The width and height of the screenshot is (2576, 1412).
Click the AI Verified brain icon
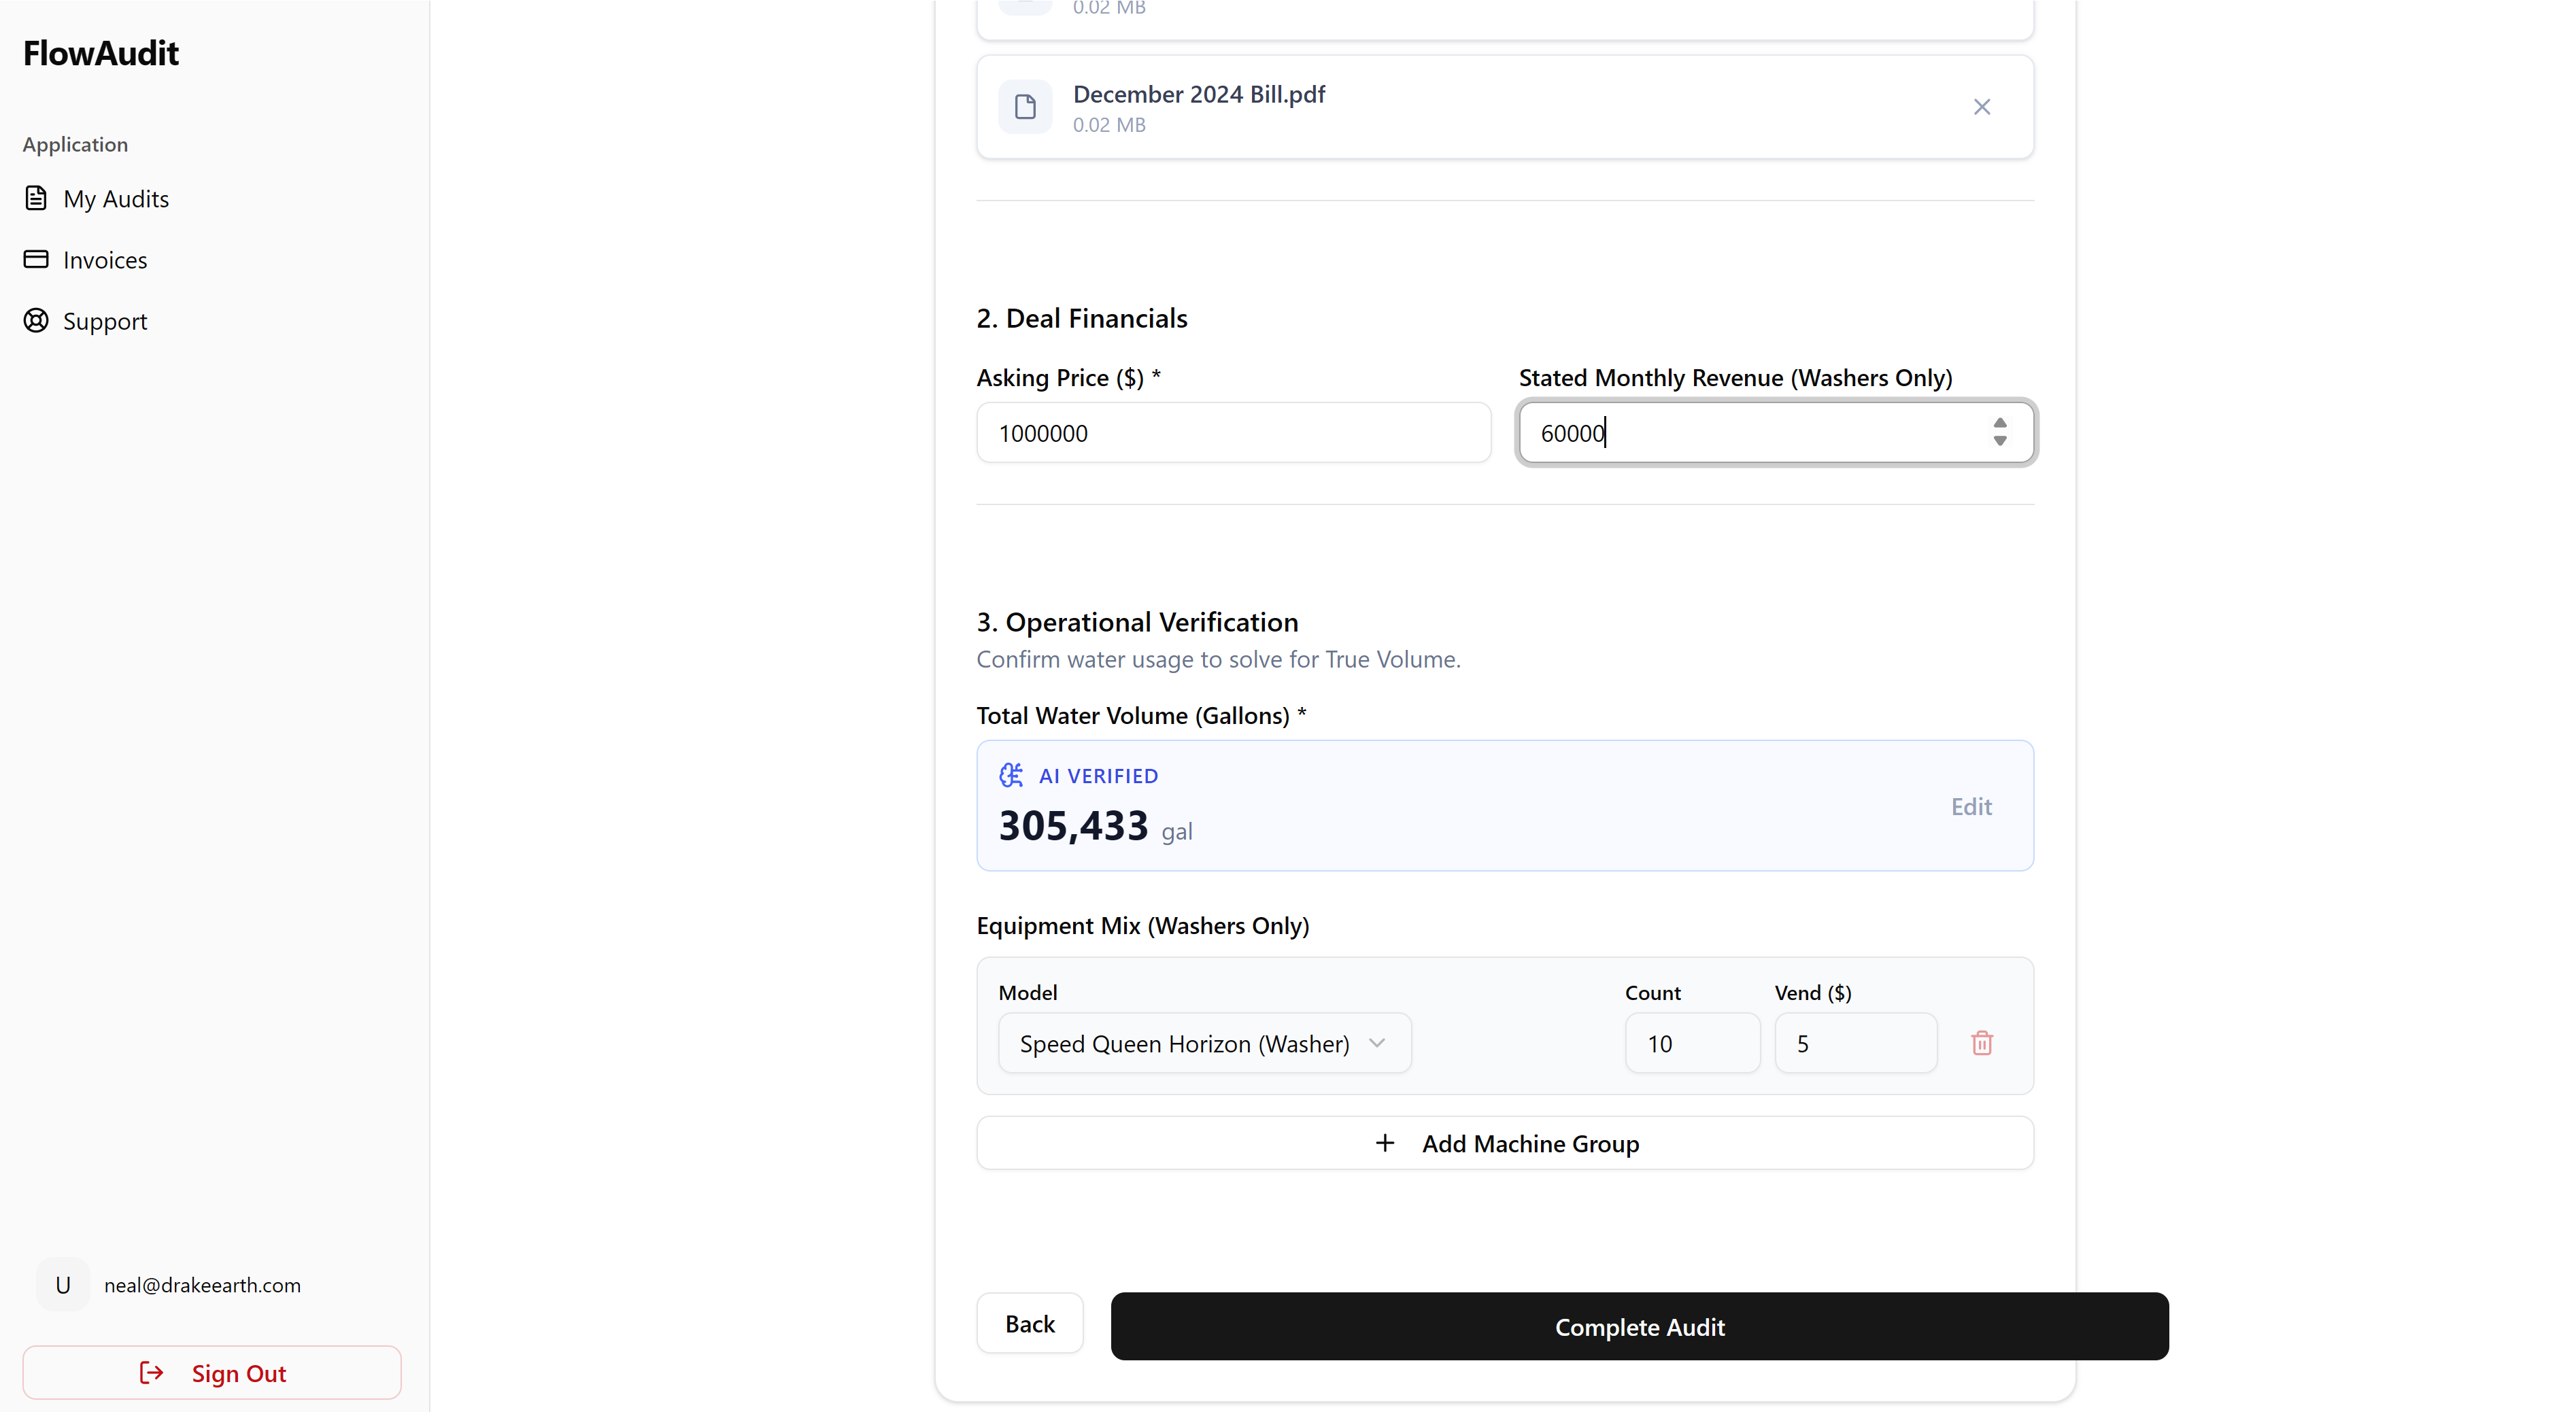click(1011, 775)
